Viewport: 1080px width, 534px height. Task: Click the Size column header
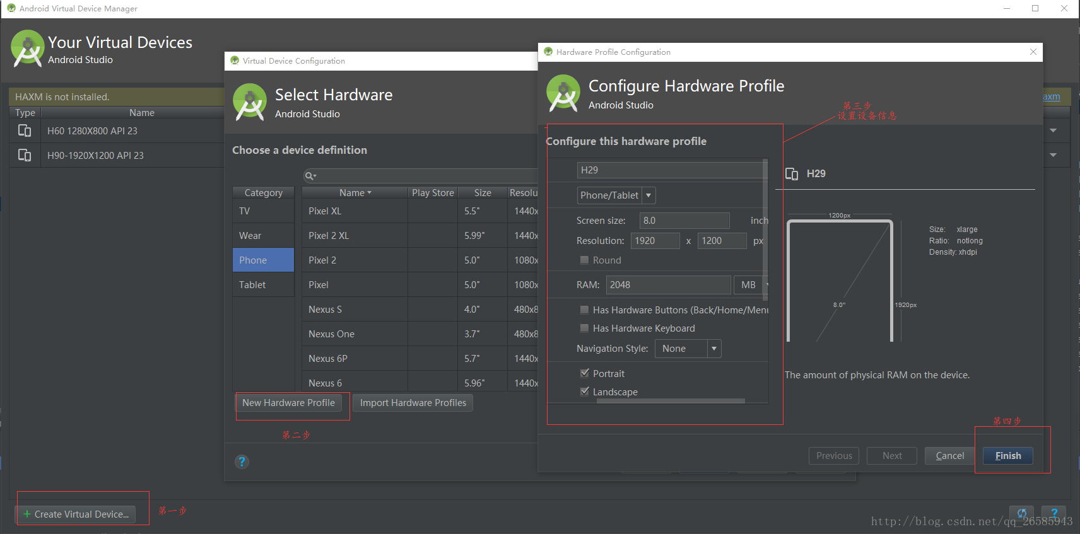(x=483, y=192)
